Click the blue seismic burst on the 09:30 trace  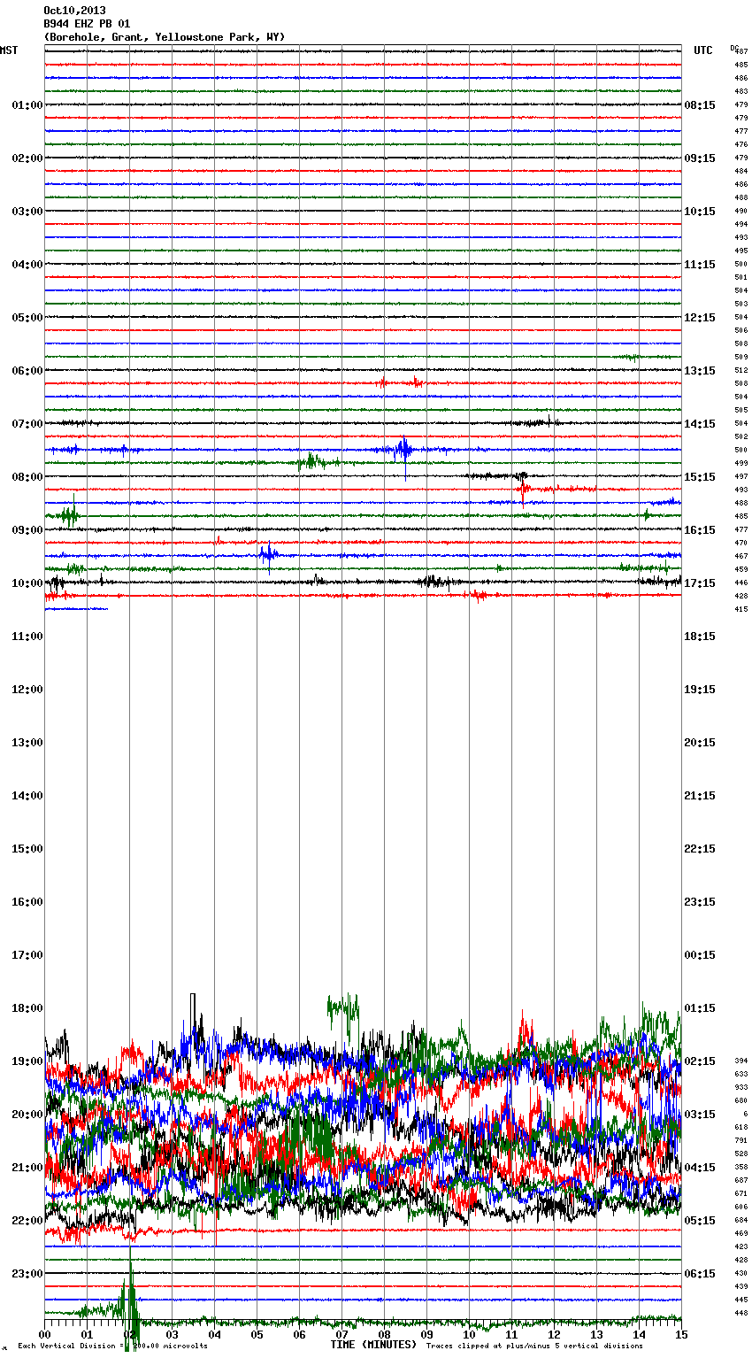pos(269,556)
